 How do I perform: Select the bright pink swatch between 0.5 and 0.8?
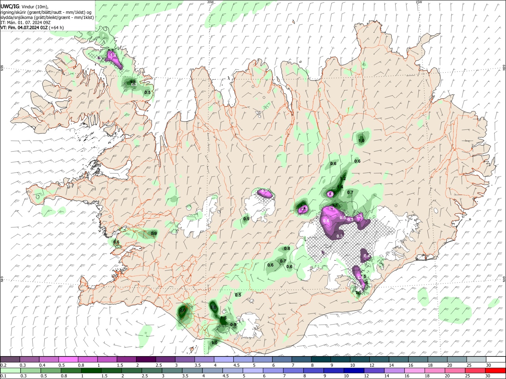[68, 360]
